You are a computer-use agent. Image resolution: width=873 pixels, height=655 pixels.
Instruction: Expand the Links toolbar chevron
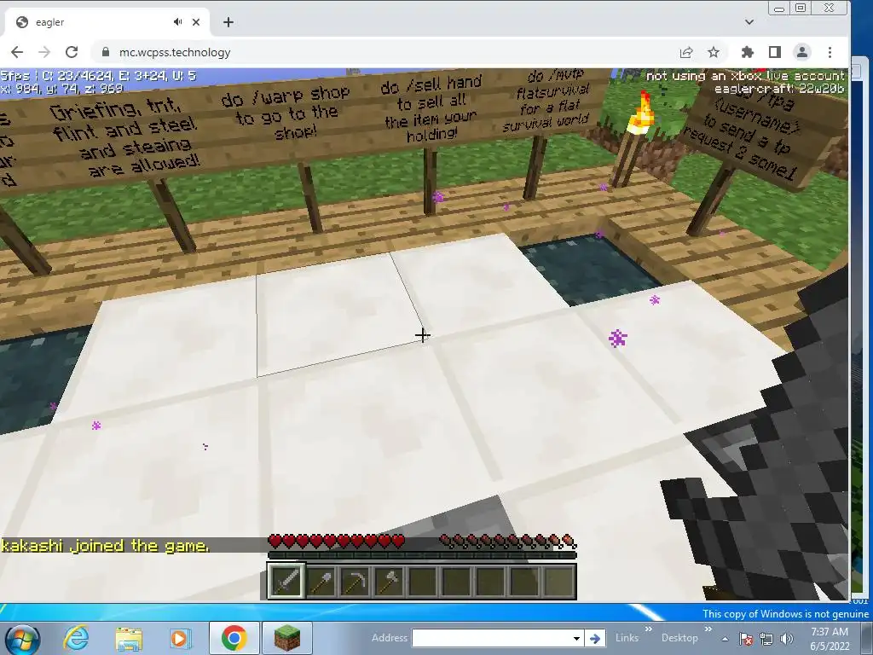(x=649, y=629)
